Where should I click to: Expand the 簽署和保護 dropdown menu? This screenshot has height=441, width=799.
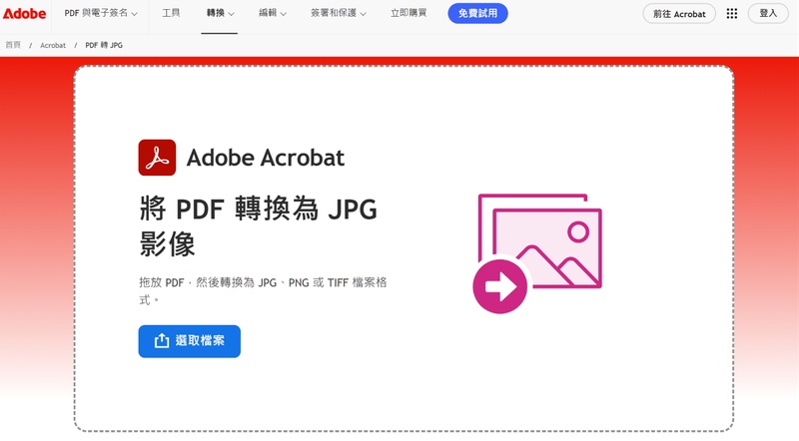click(339, 13)
